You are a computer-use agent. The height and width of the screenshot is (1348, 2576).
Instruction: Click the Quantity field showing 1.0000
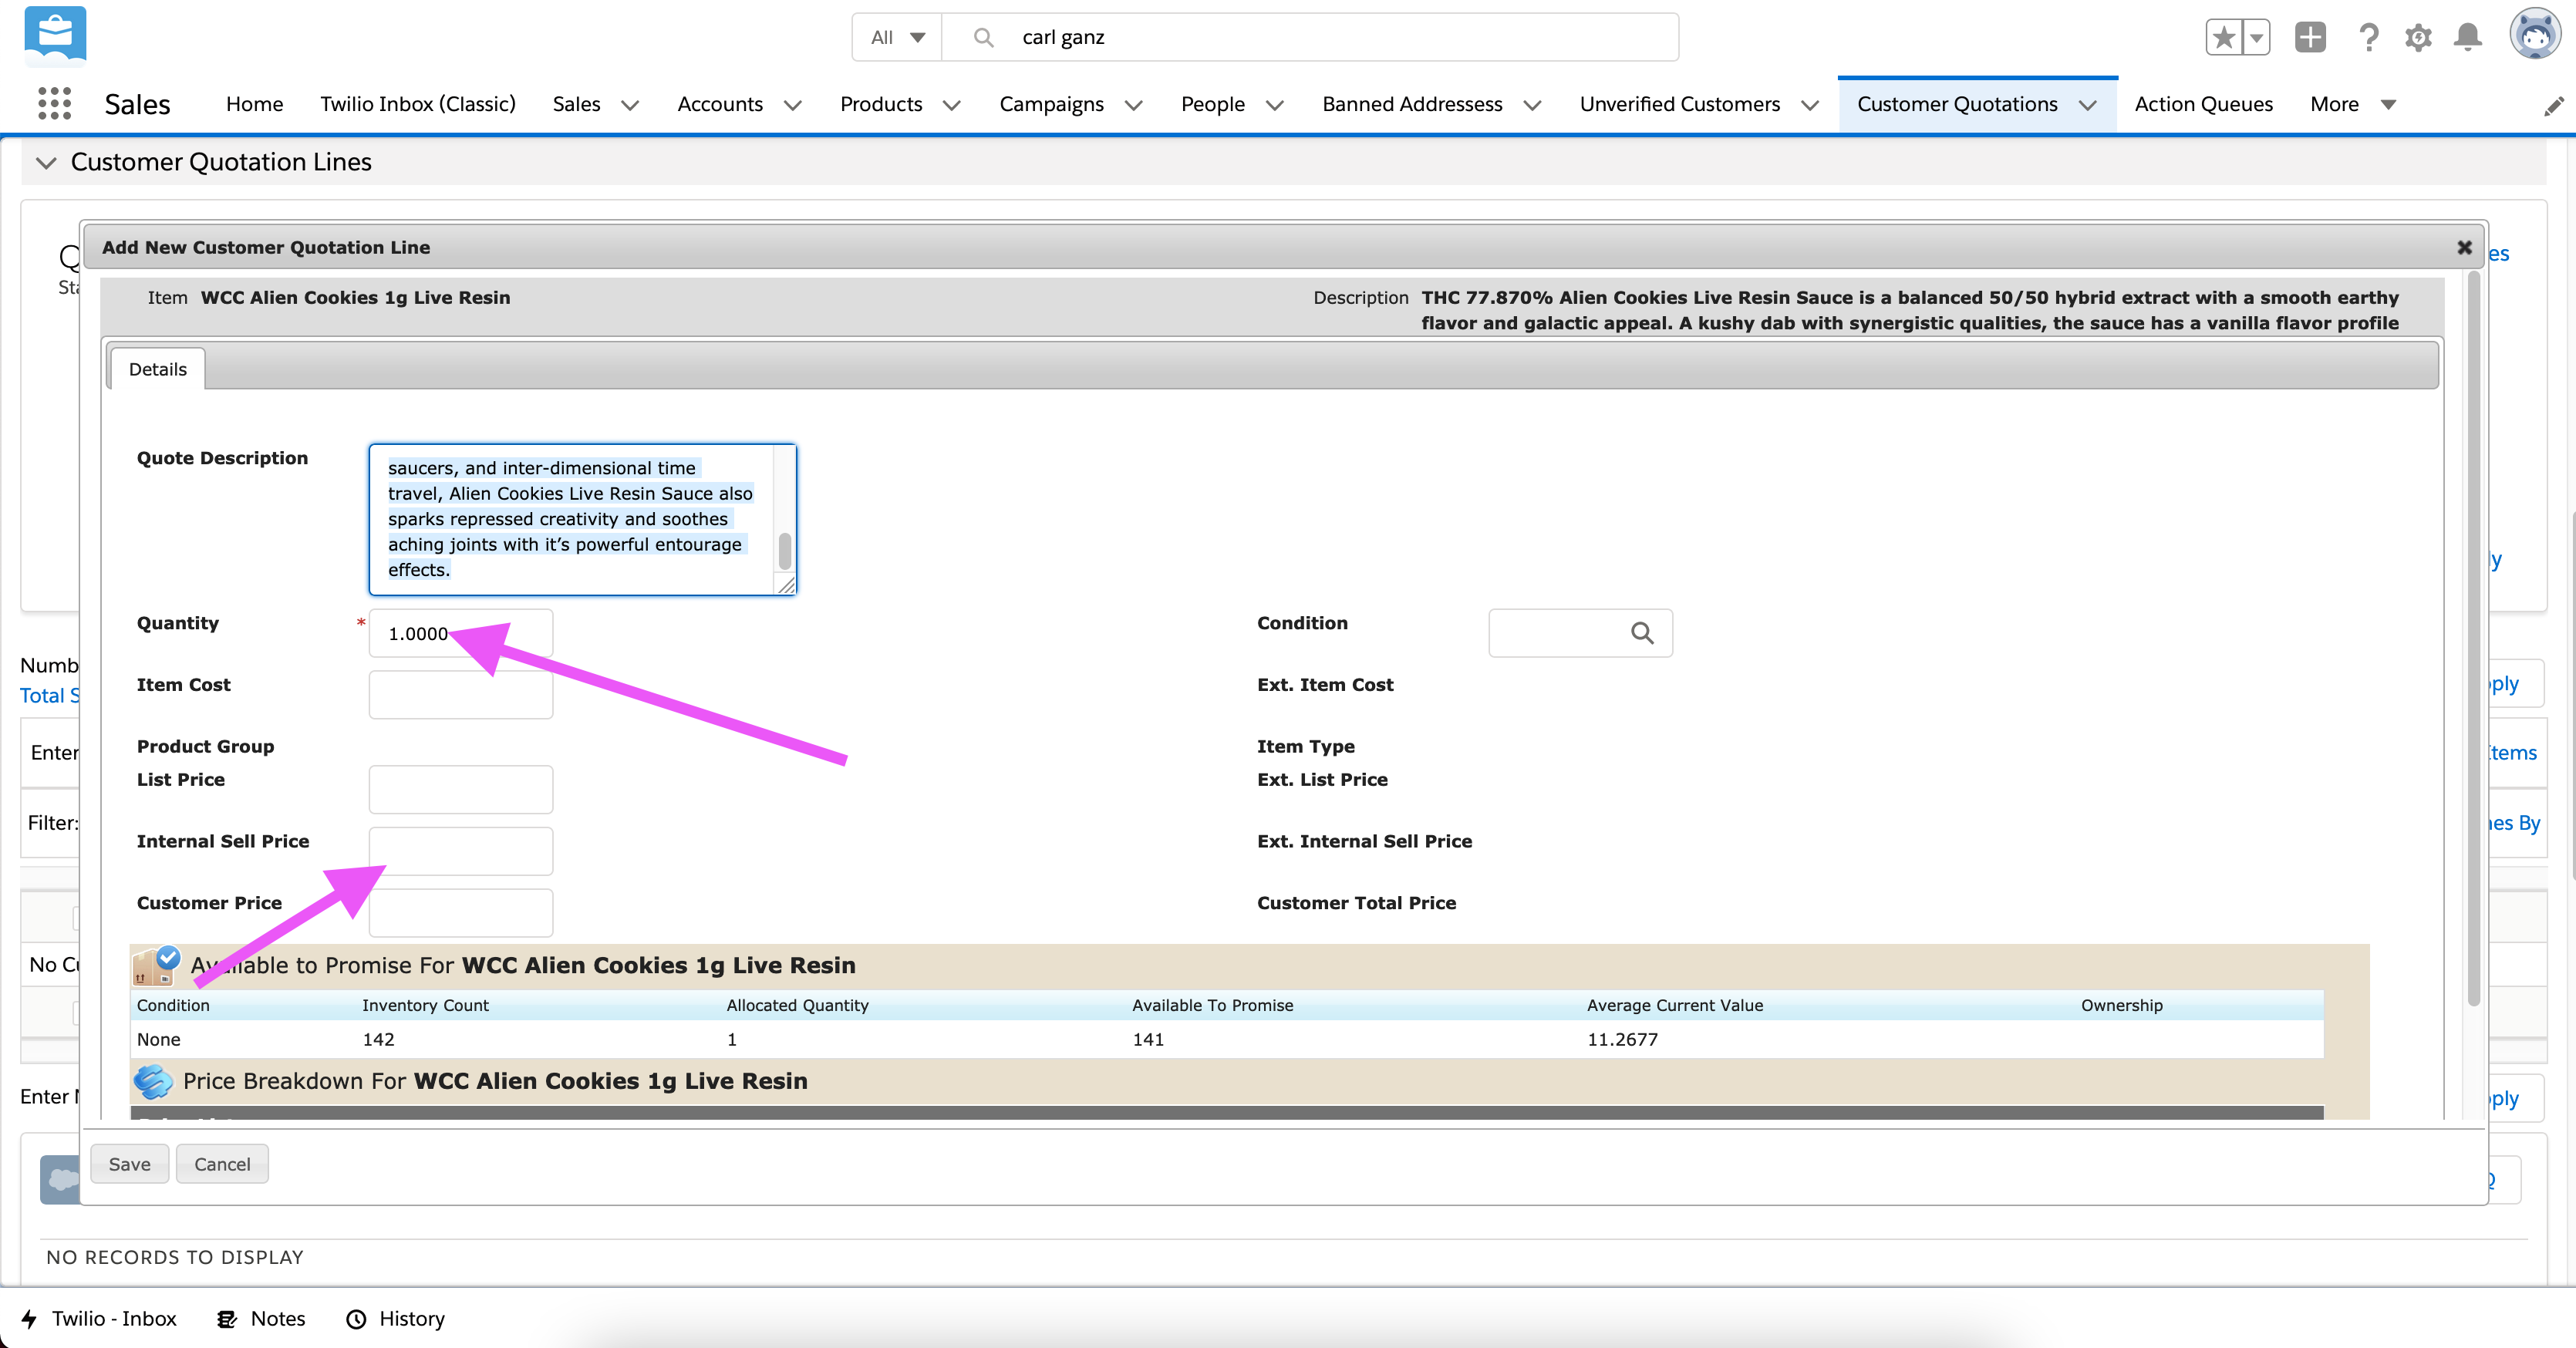pos(460,633)
